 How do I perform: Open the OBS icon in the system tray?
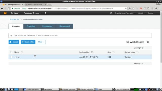150,89
